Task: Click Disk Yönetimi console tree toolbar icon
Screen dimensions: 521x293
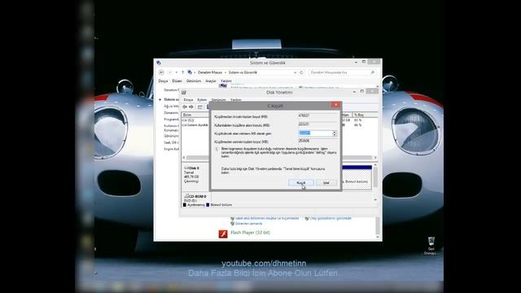Action: 200,107
